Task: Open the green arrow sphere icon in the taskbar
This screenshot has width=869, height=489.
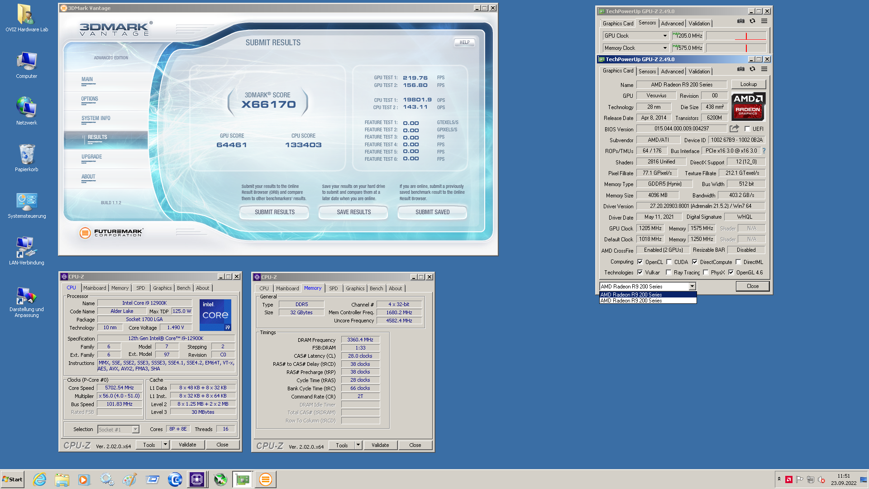Action: click(x=220, y=479)
